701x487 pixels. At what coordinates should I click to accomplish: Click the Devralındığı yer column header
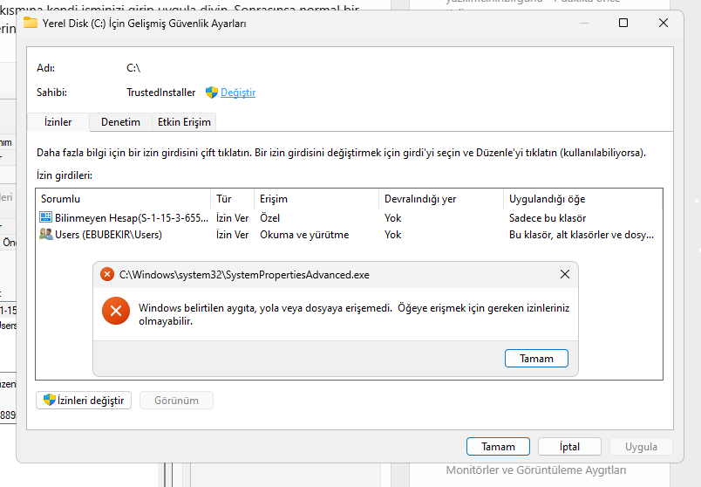pos(441,199)
